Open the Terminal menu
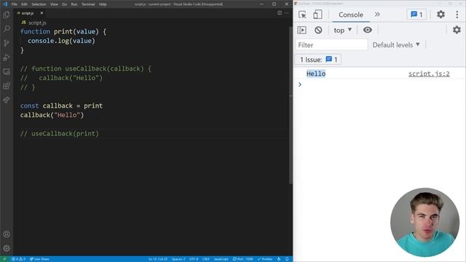 click(88, 4)
